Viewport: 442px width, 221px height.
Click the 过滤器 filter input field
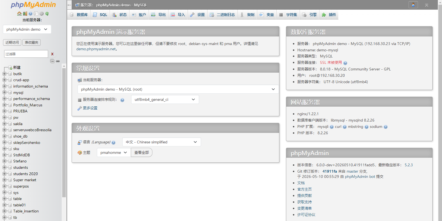click(26, 54)
